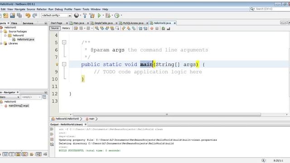Open the Refactor menu
290x163 pixels.
coord(42,9)
